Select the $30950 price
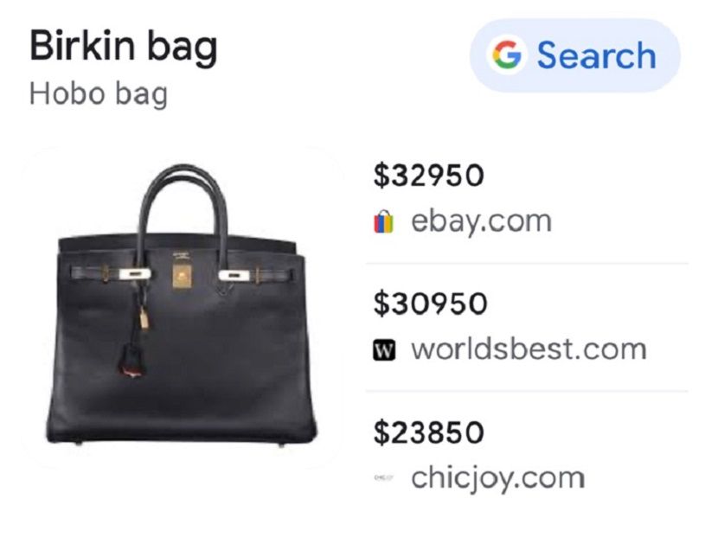 pos(431,304)
